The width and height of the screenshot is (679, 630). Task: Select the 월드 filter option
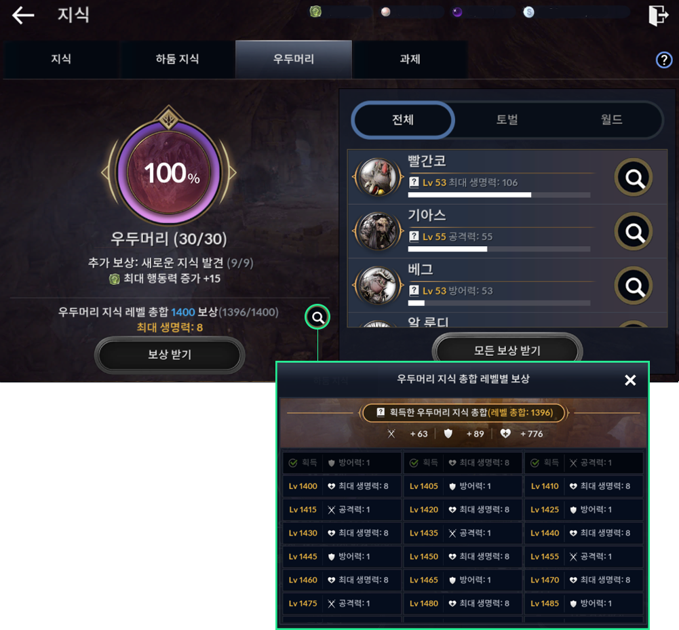(611, 119)
